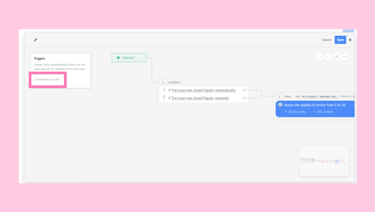The width and height of the screenshot is (375, 212).
Task: Cancel editing the bot
Action: pyautogui.click(x=326, y=40)
